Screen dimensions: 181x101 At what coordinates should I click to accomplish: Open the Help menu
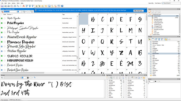[22, 3]
